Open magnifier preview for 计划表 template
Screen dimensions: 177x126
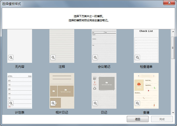[11, 103]
